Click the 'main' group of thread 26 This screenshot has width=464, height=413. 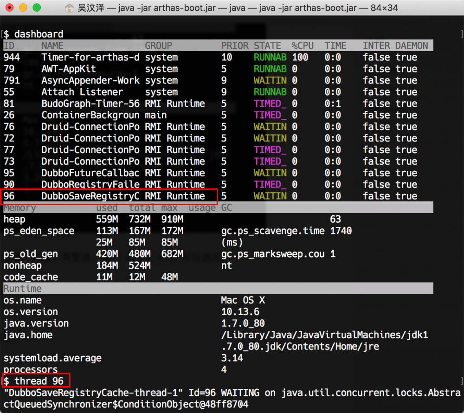(x=155, y=115)
